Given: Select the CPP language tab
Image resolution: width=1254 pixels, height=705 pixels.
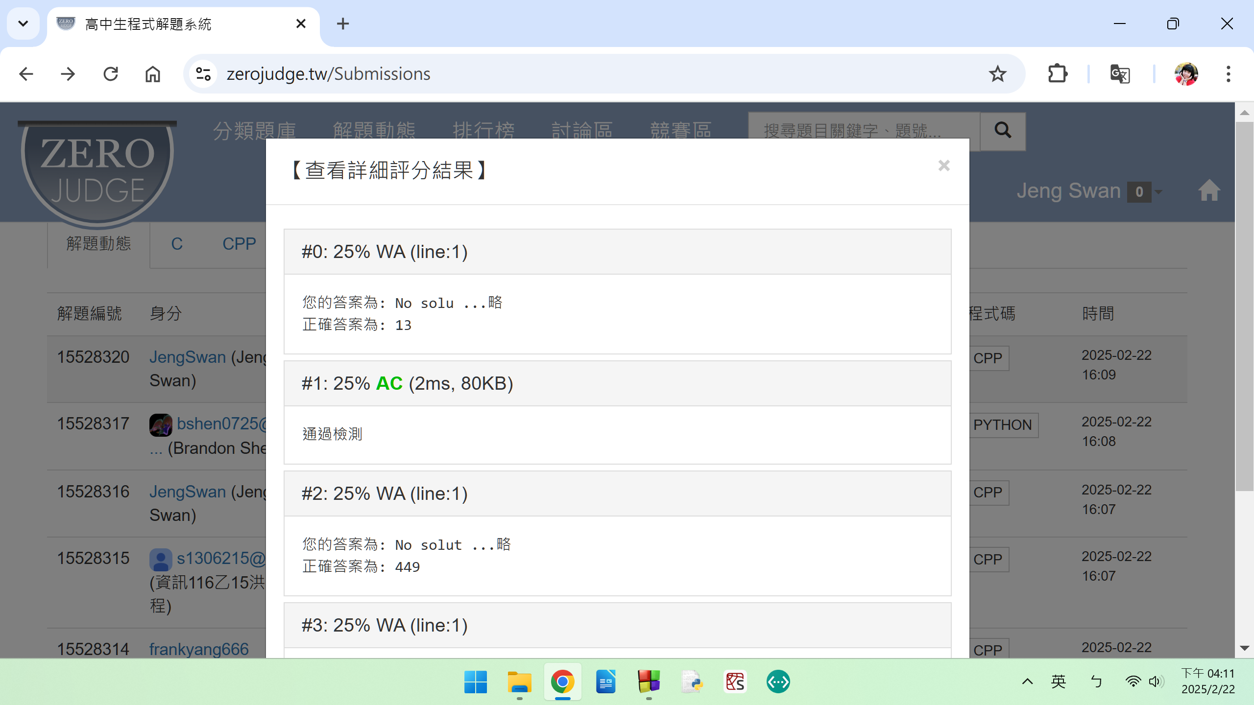Looking at the screenshot, I should [239, 244].
